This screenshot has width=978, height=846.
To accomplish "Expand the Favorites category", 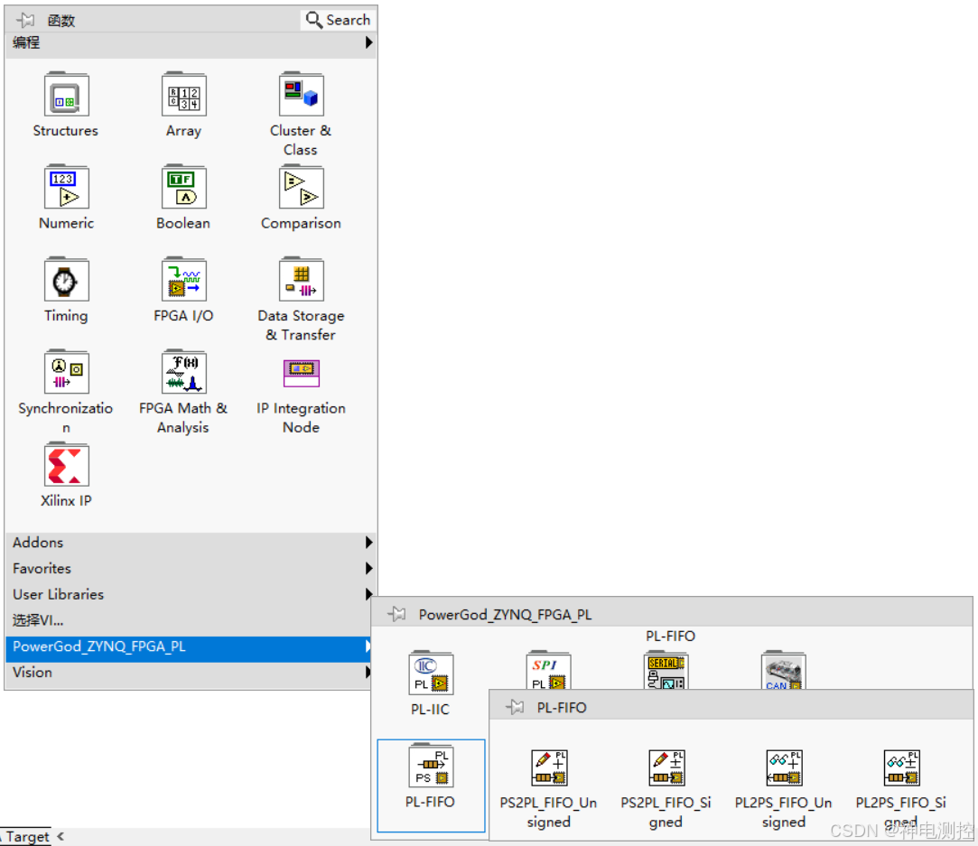I will click(x=189, y=569).
